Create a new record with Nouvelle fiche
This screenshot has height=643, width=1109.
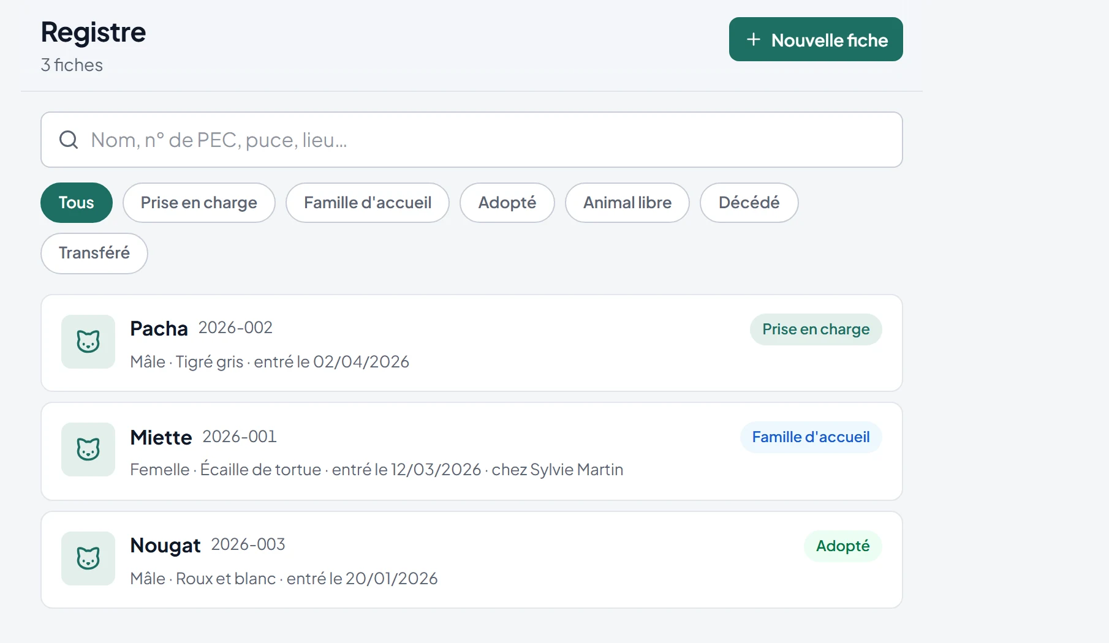pyautogui.click(x=816, y=39)
